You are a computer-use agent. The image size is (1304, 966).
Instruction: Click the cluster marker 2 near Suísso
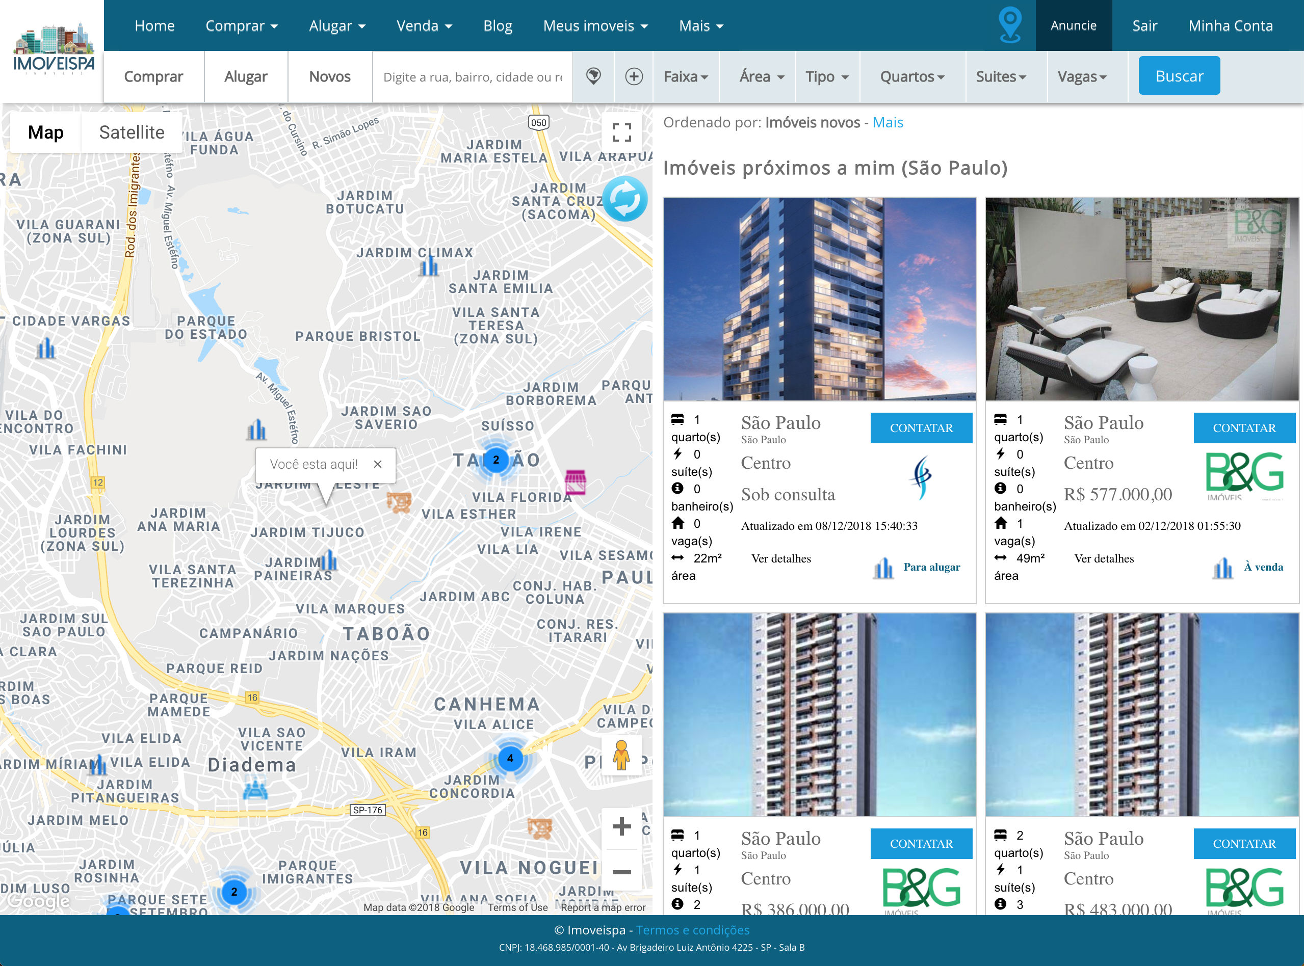(496, 460)
